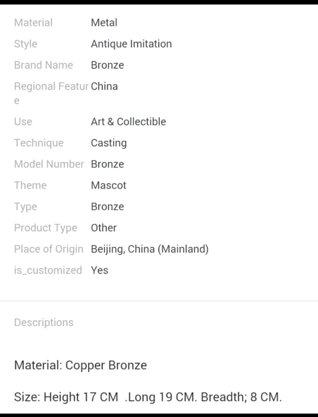Click the Casting technique value

[x=109, y=143]
